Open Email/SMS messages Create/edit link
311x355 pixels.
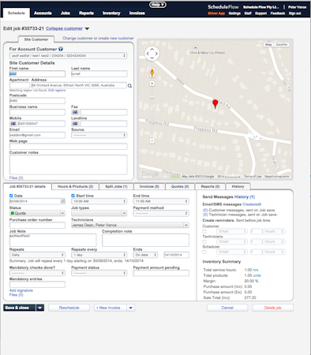pos(252,204)
